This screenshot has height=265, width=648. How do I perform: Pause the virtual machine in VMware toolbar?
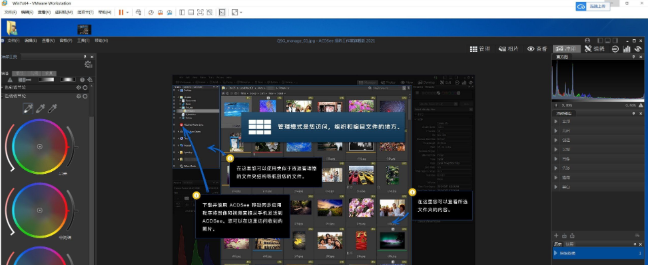[x=121, y=13]
